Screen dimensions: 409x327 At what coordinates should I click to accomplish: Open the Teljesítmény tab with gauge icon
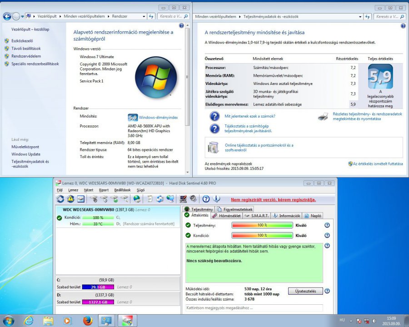[199, 209]
